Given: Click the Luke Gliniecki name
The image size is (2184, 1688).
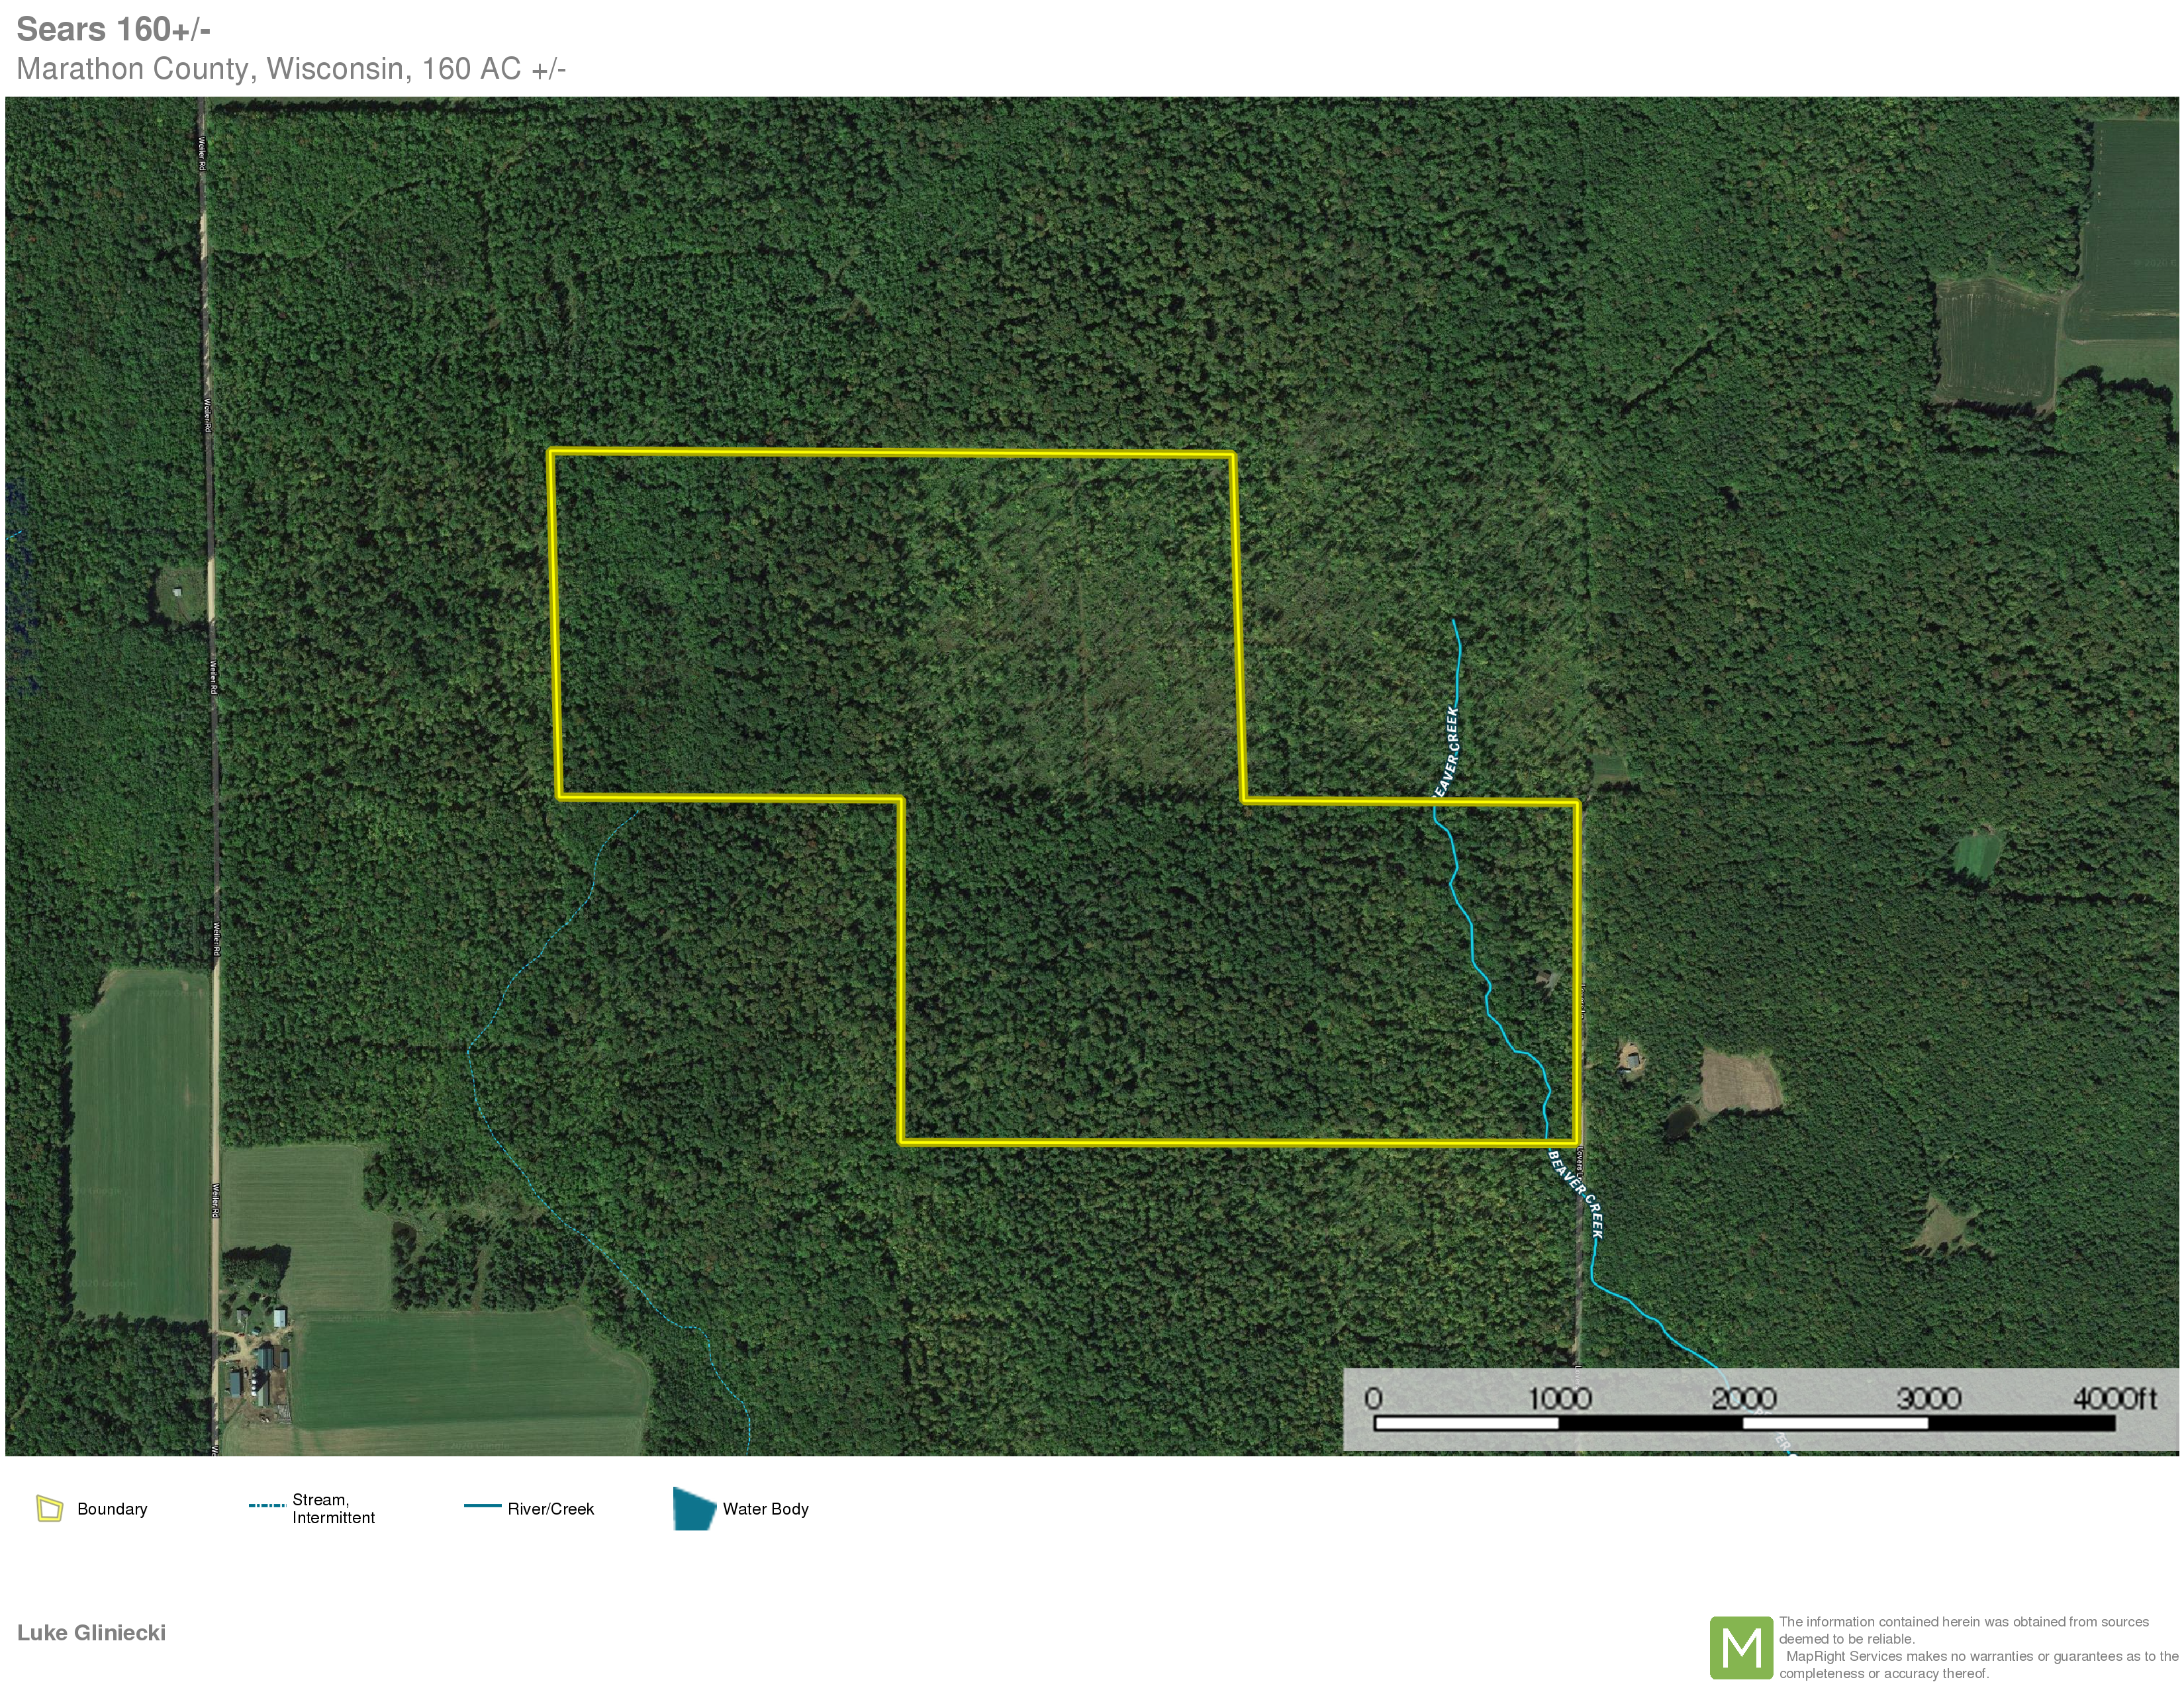Looking at the screenshot, I should click(91, 1633).
